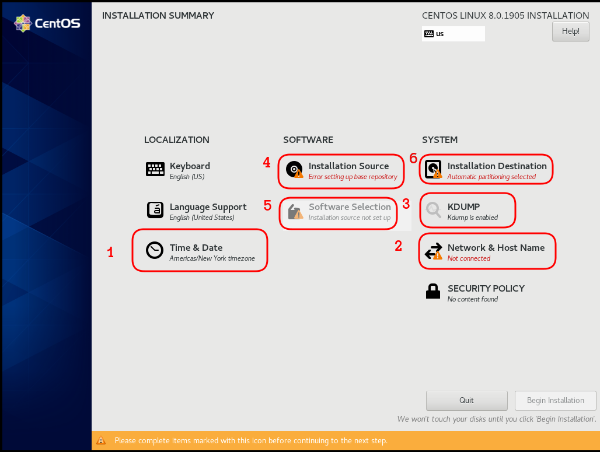Click the Security Policy padlock icon
Image resolution: width=600 pixels, height=452 pixels.
click(x=432, y=290)
